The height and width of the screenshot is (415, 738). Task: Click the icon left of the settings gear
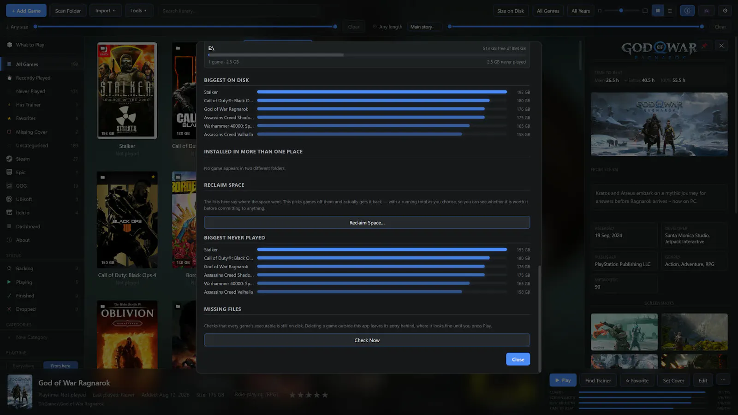click(x=706, y=11)
